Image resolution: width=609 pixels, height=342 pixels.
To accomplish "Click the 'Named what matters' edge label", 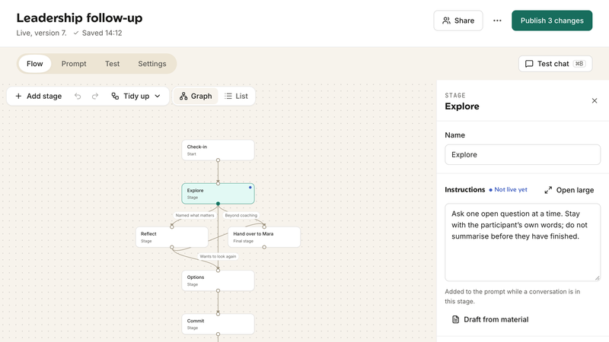I will (x=195, y=215).
